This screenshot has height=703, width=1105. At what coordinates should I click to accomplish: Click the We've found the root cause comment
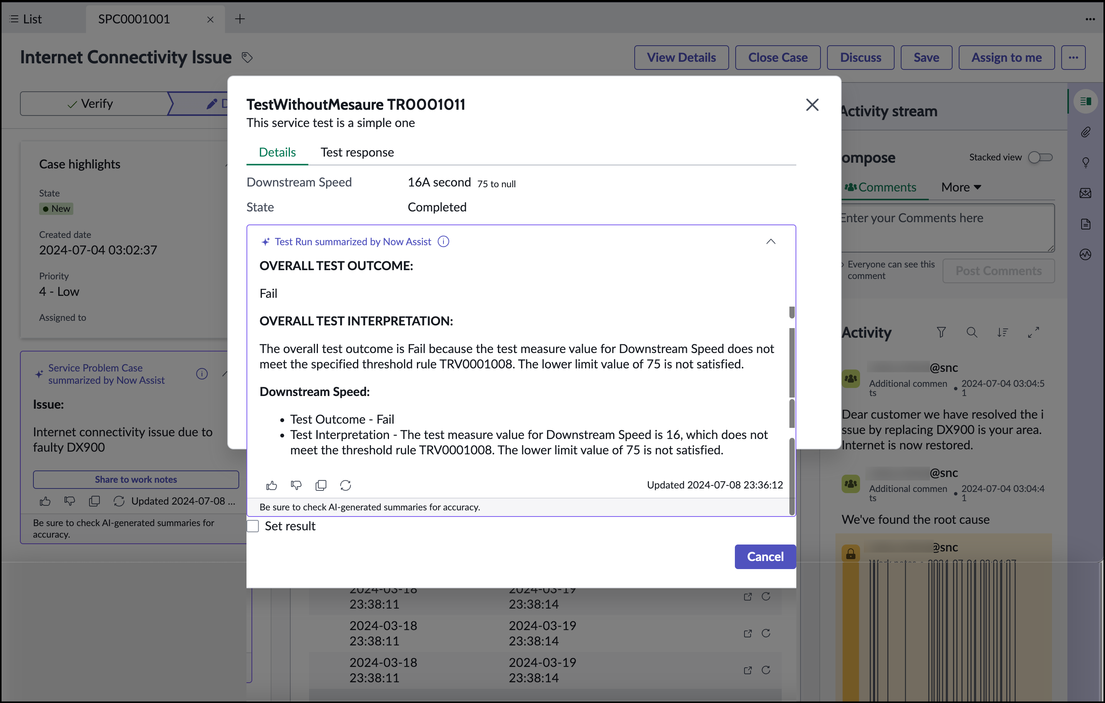915,520
